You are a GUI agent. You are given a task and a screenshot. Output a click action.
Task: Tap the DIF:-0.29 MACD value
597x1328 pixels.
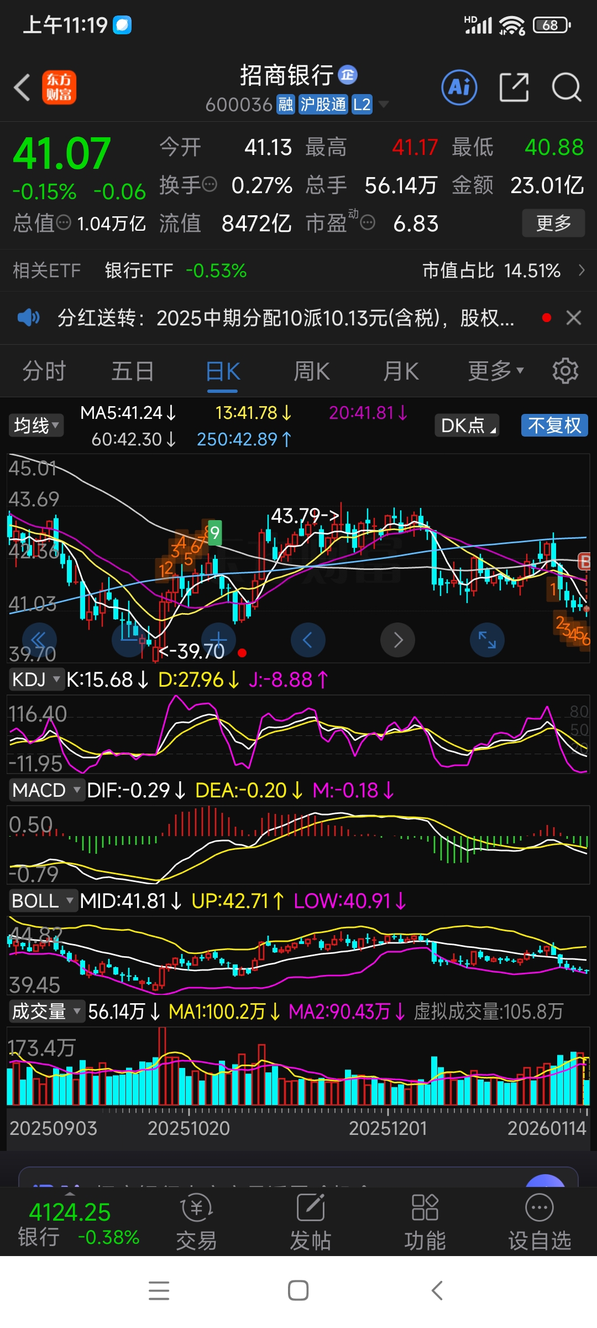pos(136,790)
